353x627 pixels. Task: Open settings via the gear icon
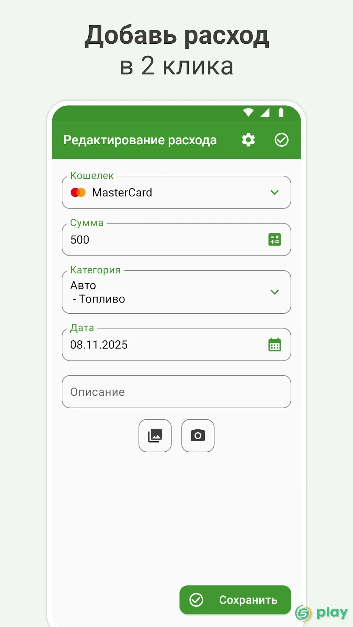(248, 140)
